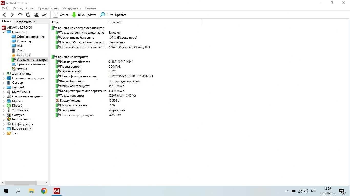Open the notification center icon

[342, 191]
